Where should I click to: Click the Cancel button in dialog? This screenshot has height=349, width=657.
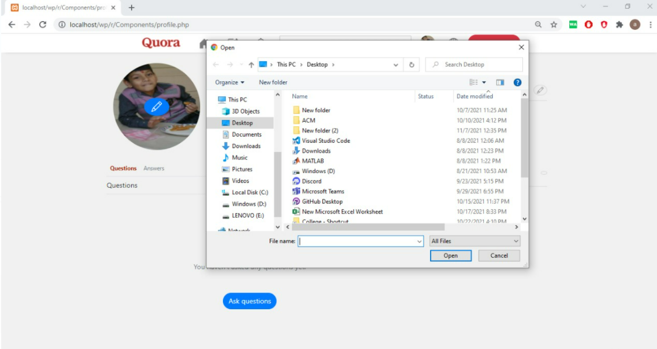coord(499,255)
